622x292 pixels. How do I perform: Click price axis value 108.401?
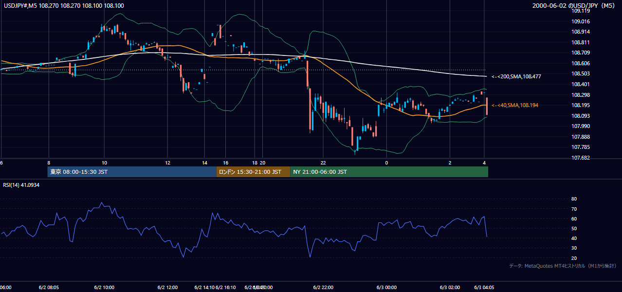pyautogui.click(x=581, y=84)
